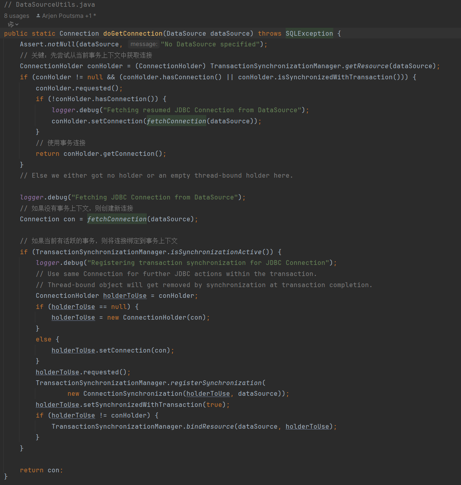This screenshot has width=461, height=485.
Task: Click the 'Thread-bound object will get removed' comment
Action: (204, 285)
